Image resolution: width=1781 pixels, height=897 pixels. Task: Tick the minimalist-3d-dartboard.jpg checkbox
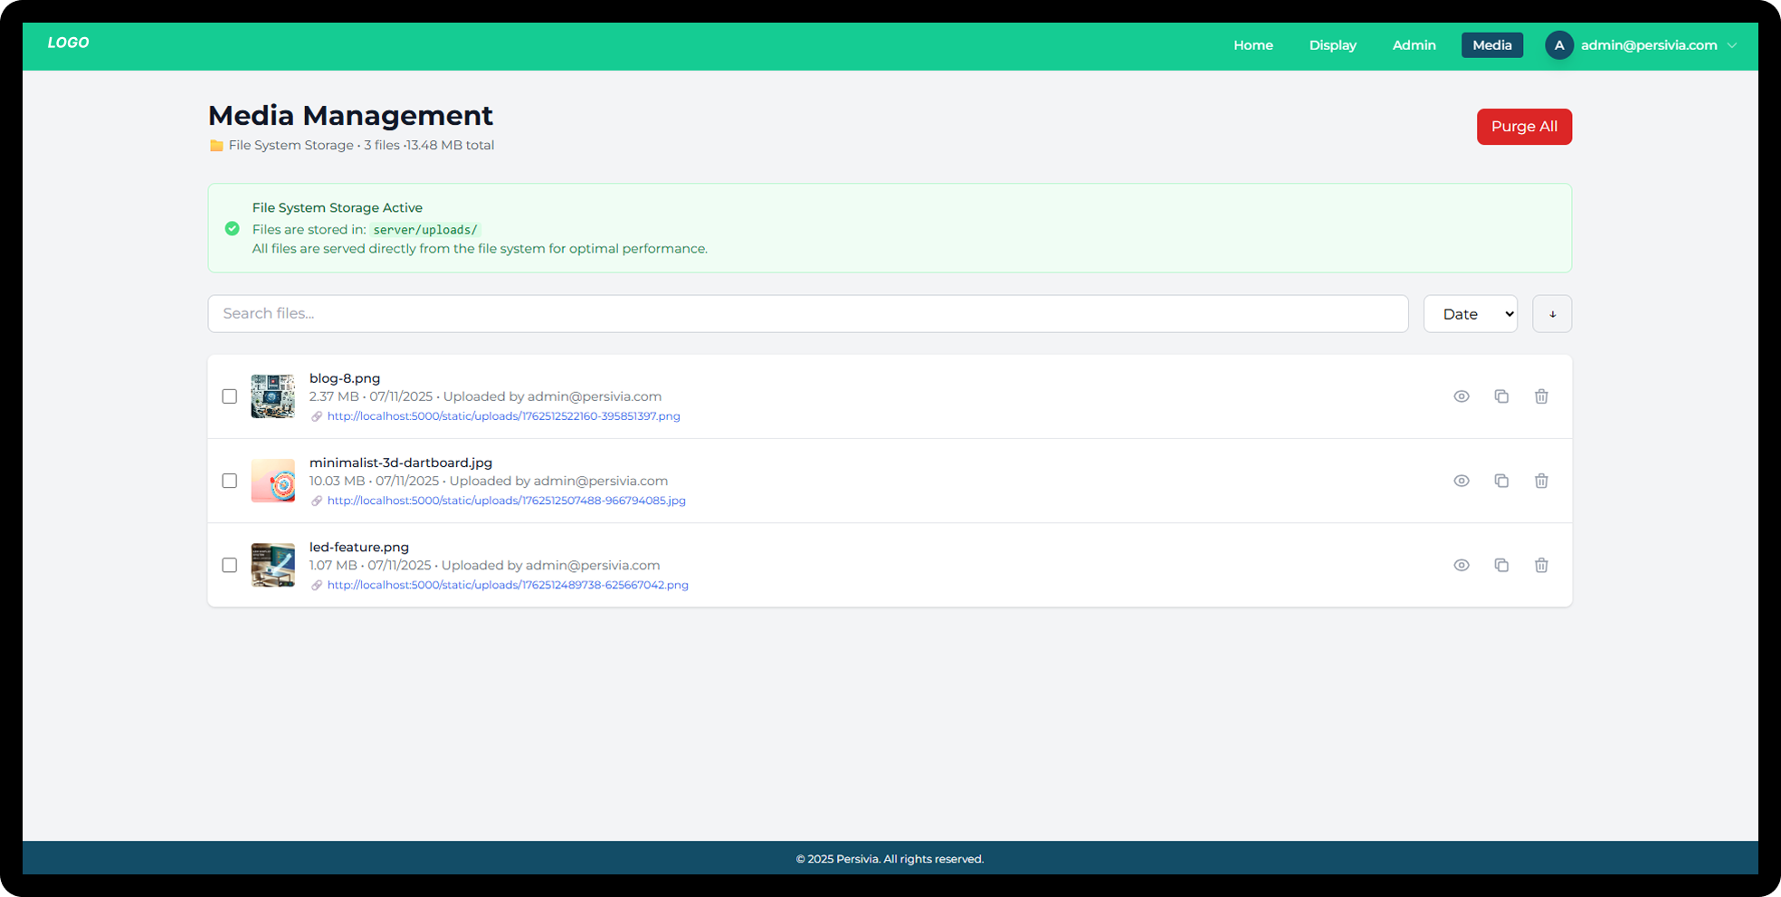click(x=230, y=481)
